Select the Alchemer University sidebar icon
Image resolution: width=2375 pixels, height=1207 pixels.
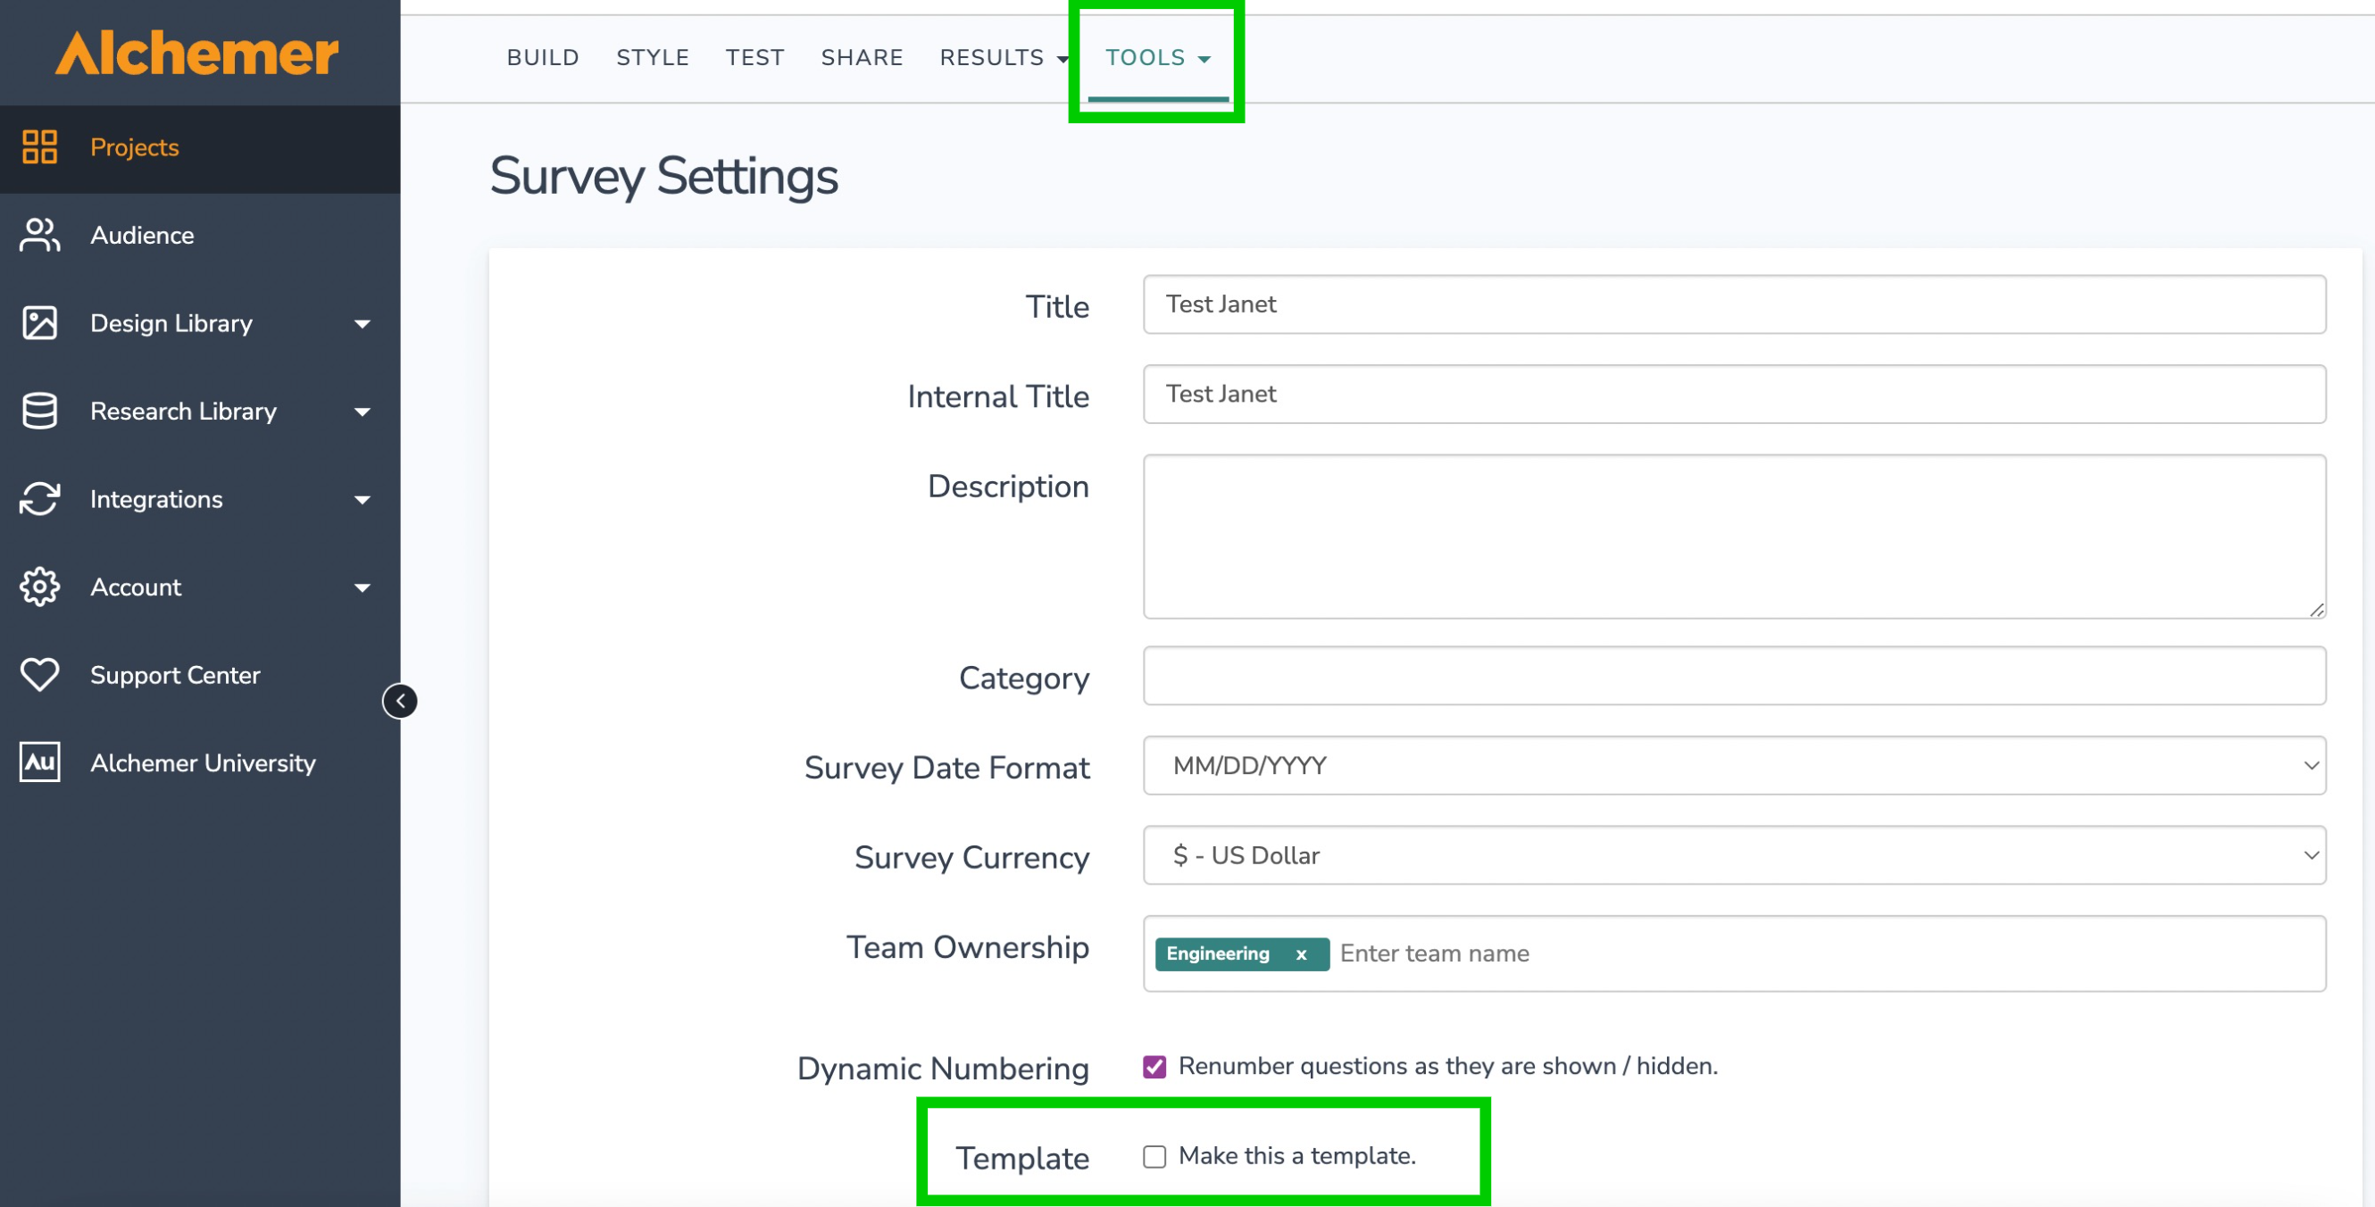coord(39,762)
